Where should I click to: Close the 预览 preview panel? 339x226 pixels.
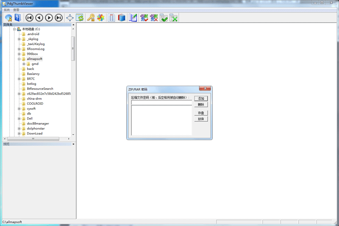73,144
